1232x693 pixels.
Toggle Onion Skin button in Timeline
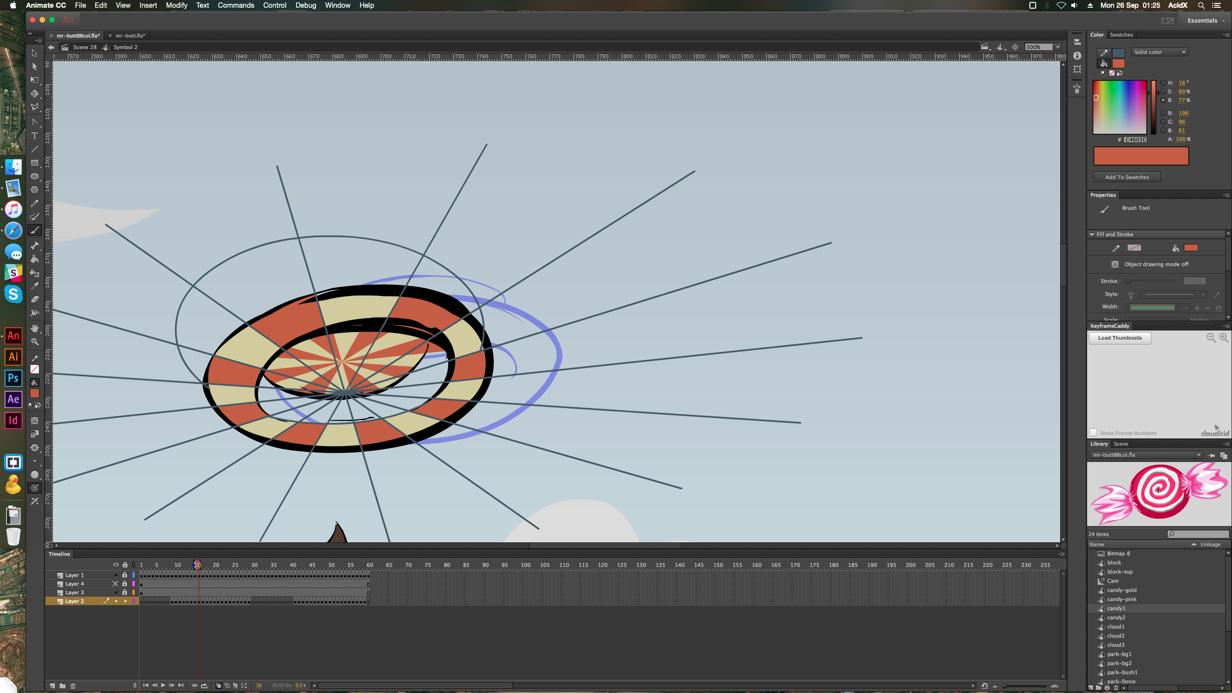coord(218,685)
